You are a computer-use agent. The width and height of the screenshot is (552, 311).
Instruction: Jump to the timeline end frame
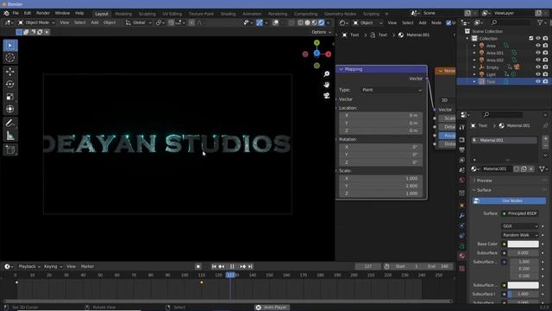250,267
